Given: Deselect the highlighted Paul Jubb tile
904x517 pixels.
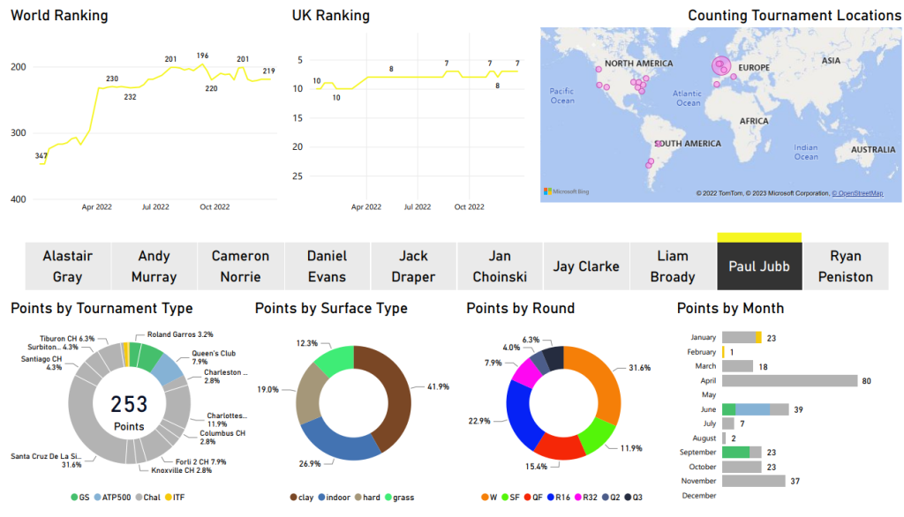Looking at the screenshot, I should click(x=759, y=266).
